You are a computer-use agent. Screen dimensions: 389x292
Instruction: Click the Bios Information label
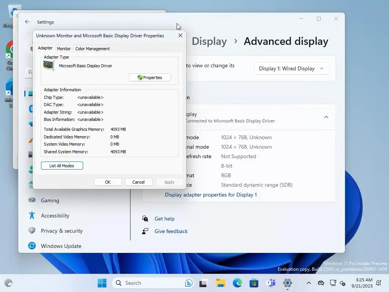pyautogui.click(x=59, y=119)
